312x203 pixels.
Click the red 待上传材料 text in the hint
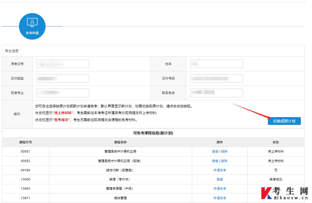pos(63,113)
